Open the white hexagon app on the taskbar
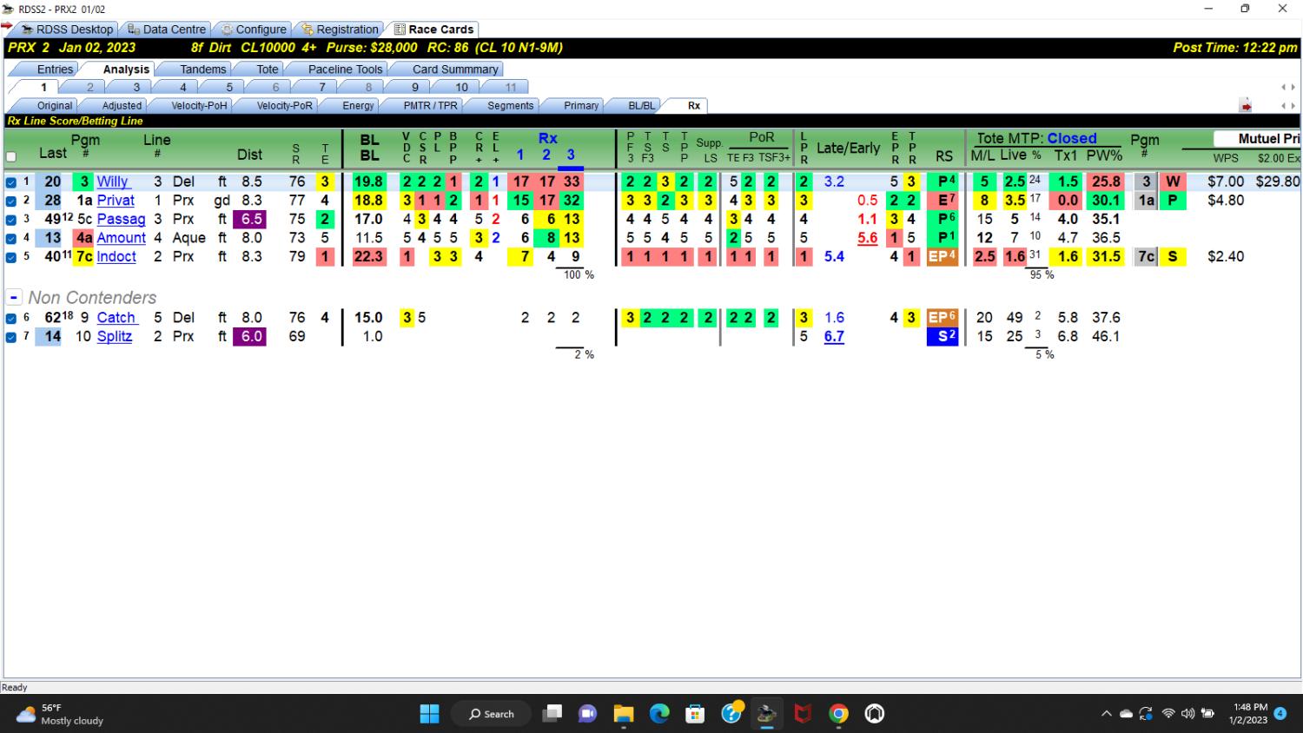The image size is (1303, 733). (875, 714)
